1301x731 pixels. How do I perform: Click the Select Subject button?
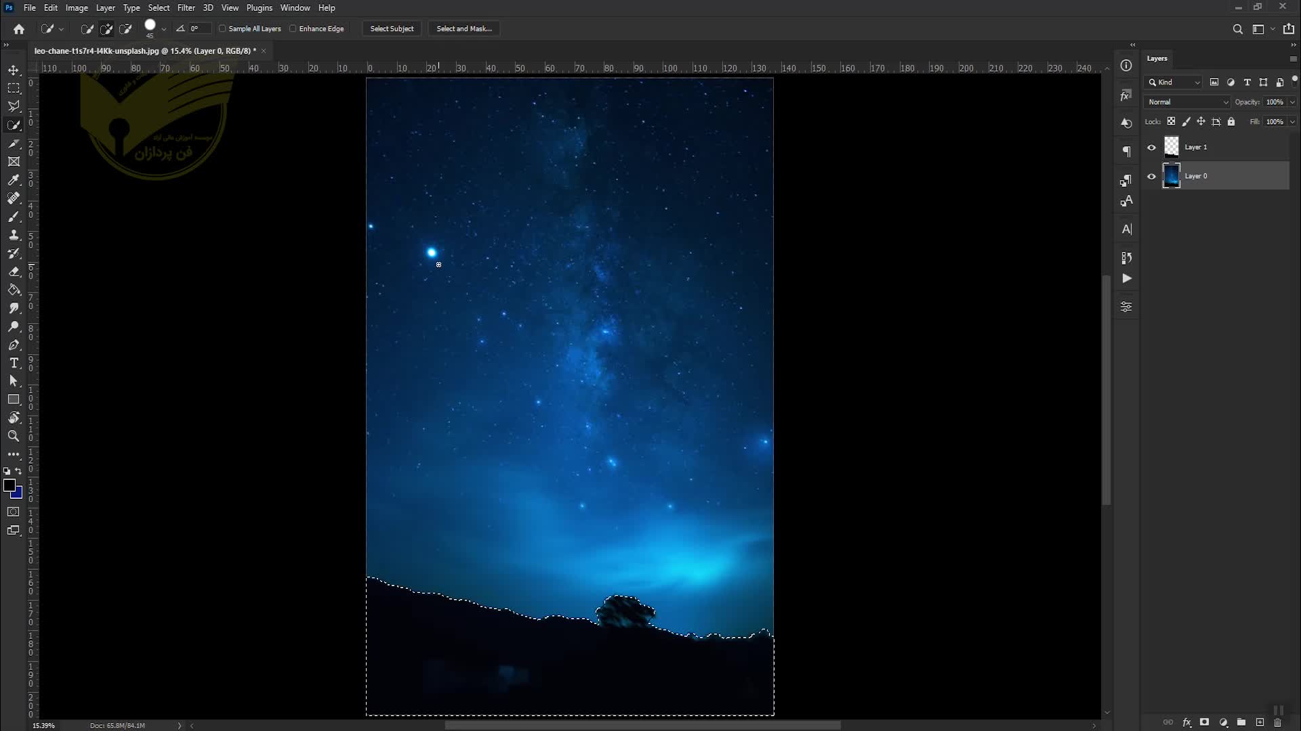(392, 28)
